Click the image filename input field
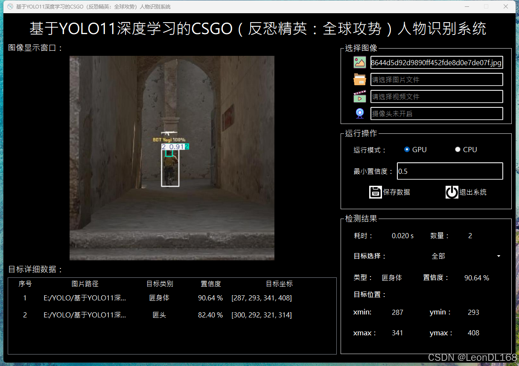Image resolution: width=519 pixels, height=366 pixels. click(437, 63)
